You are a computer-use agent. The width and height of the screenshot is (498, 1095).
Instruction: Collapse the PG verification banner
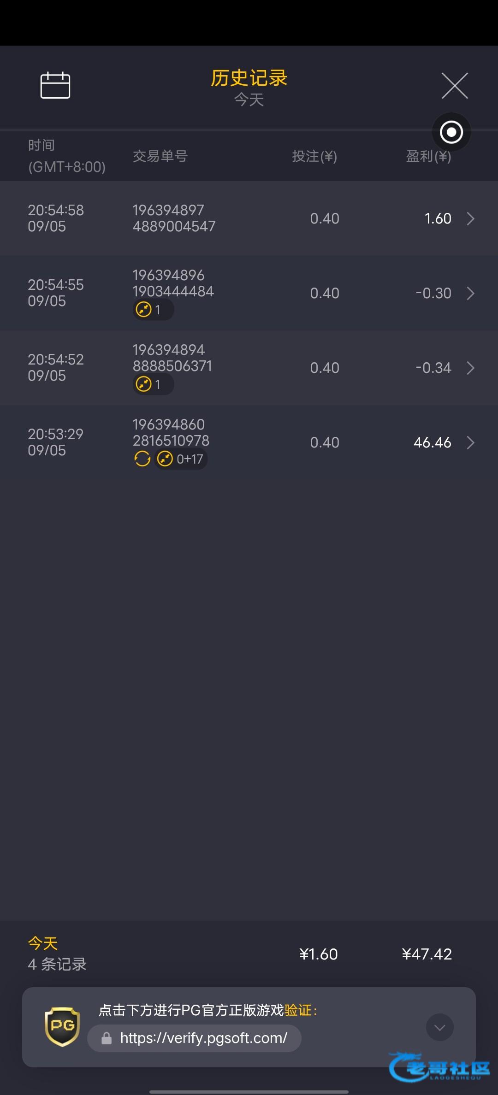coord(439,1027)
